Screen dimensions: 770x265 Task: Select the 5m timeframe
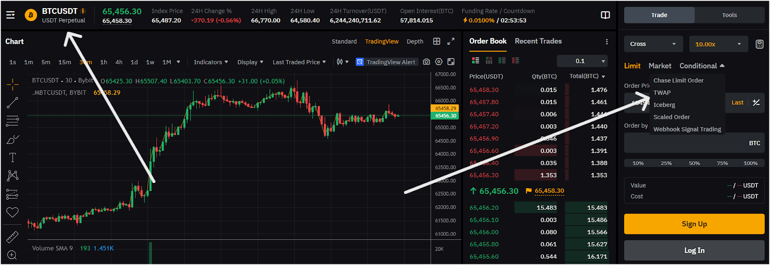46,62
